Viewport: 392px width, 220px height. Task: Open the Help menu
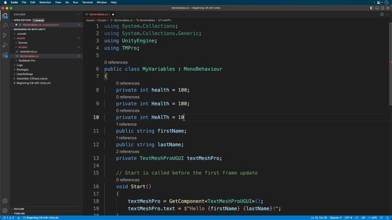[x=113, y=2]
